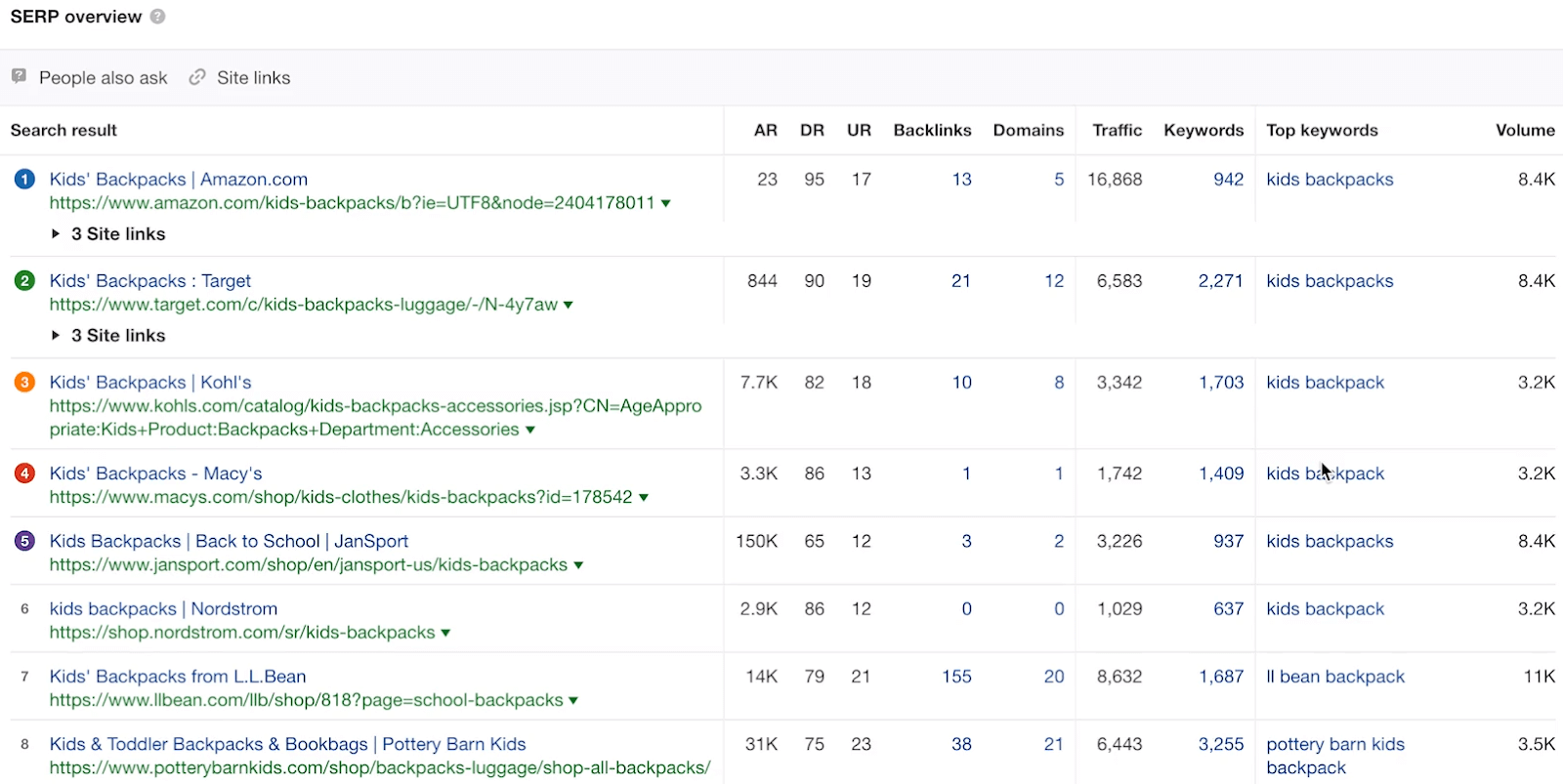Viewport: 1563px width, 784px height.
Task: Open the Kids' Backpacks from L.L.Bean link
Action: click(178, 677)
